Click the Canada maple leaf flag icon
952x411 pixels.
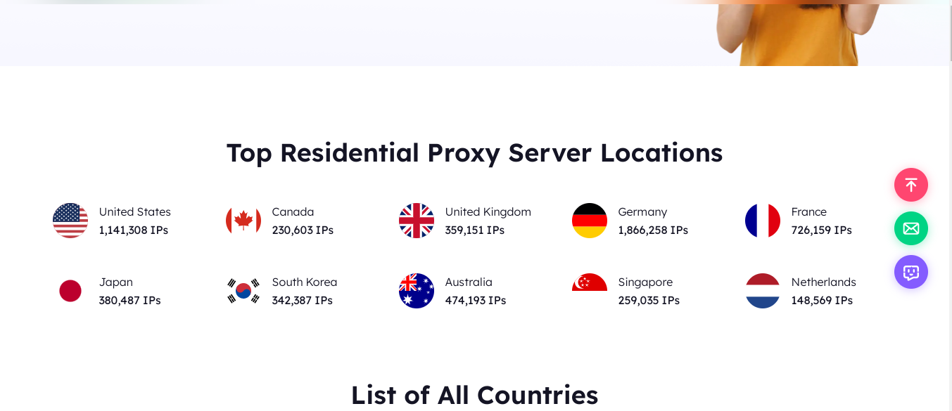[x=243, y=221]
